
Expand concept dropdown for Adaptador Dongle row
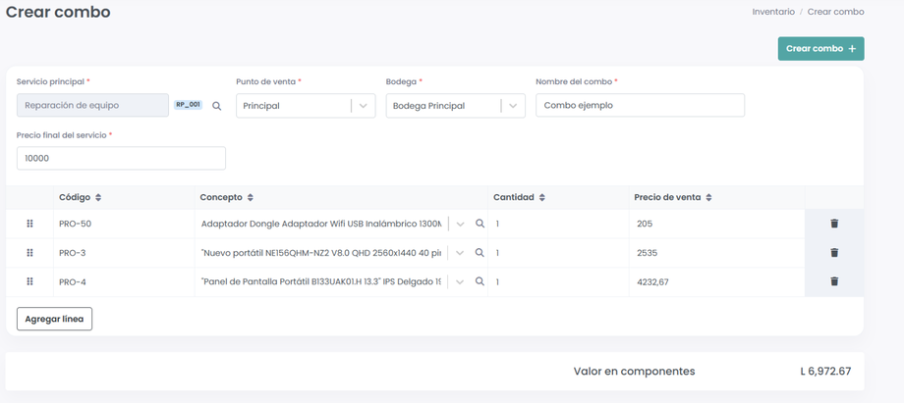pos(460,224)
